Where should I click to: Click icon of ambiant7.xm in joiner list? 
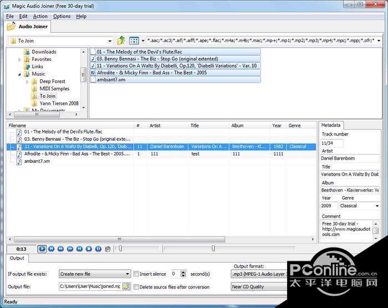[19, 162]
